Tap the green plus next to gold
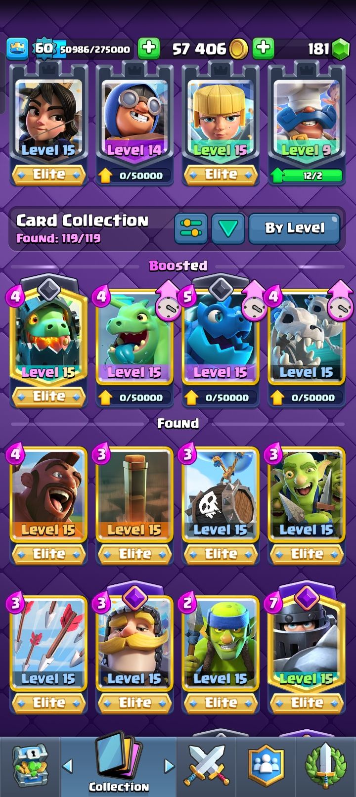The height and width of the screenshot is (797, 356). 263,48
